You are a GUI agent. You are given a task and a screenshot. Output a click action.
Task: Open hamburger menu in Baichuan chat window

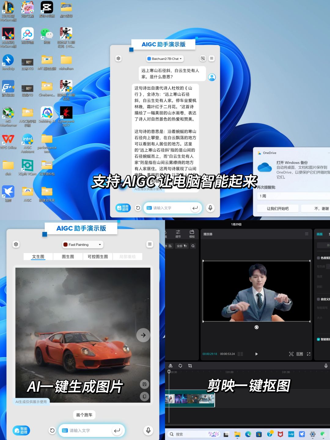click(211, 58)
